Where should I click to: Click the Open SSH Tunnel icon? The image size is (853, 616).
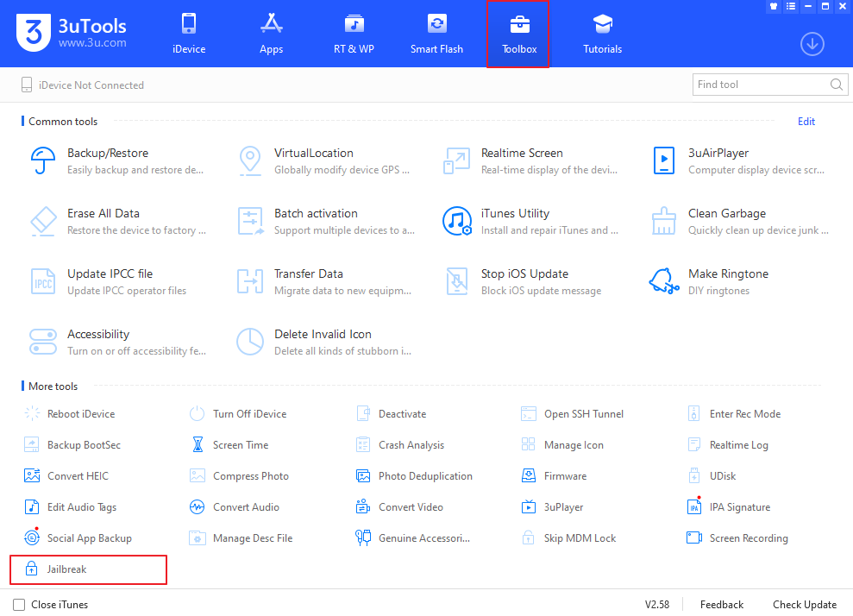tap(528, 413)
